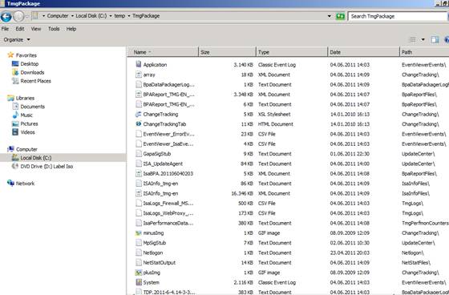Select the plusImg GIF image icon

pos(139,273)
